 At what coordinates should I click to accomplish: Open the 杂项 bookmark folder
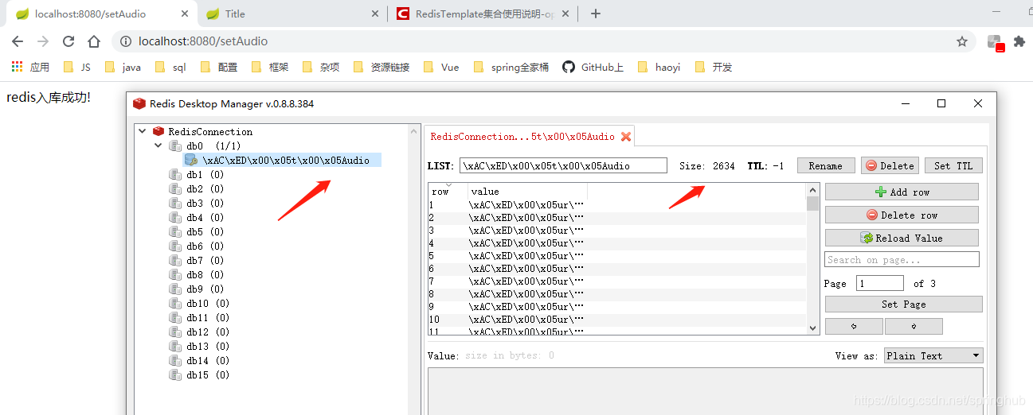tap(321, 68)
